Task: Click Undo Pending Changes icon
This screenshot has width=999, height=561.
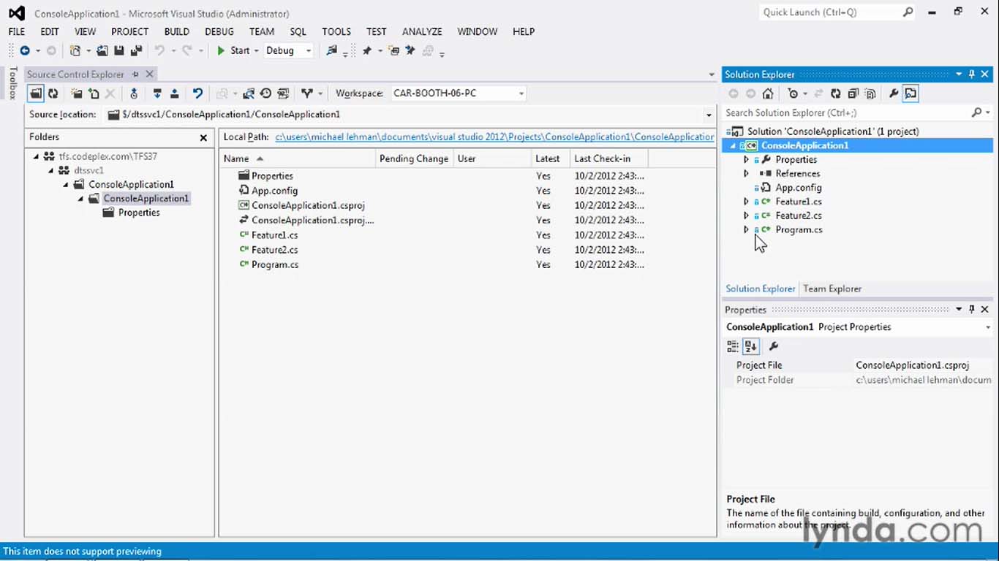Action: coord(197,93)
